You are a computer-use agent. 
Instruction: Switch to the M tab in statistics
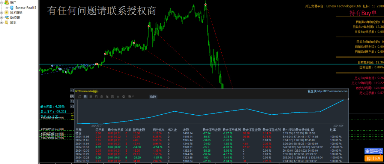[118, 97]
